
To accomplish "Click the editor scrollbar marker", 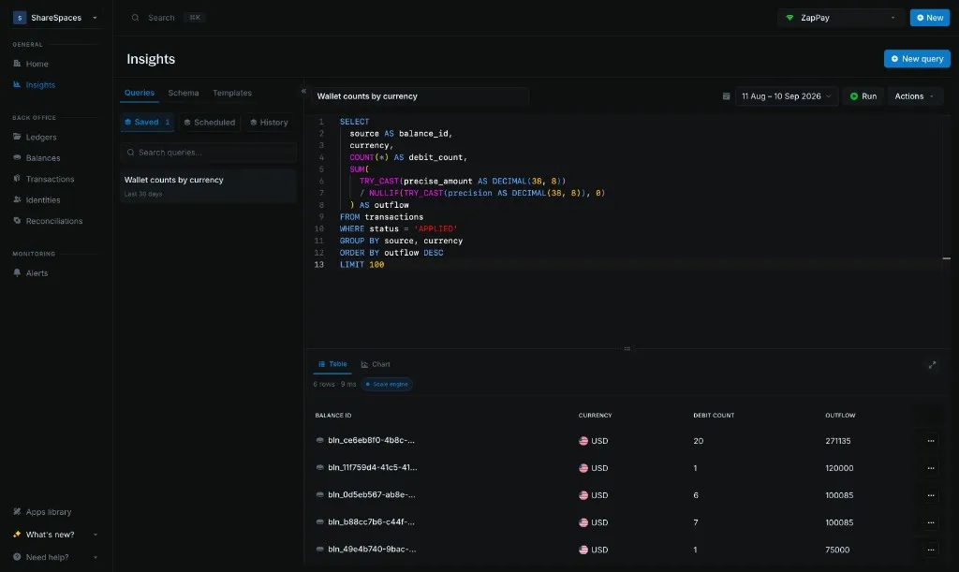I will 946,258.
